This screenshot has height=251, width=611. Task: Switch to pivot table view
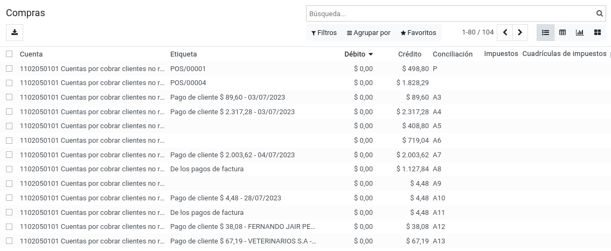pyautogui.click(x=563, y=32)
